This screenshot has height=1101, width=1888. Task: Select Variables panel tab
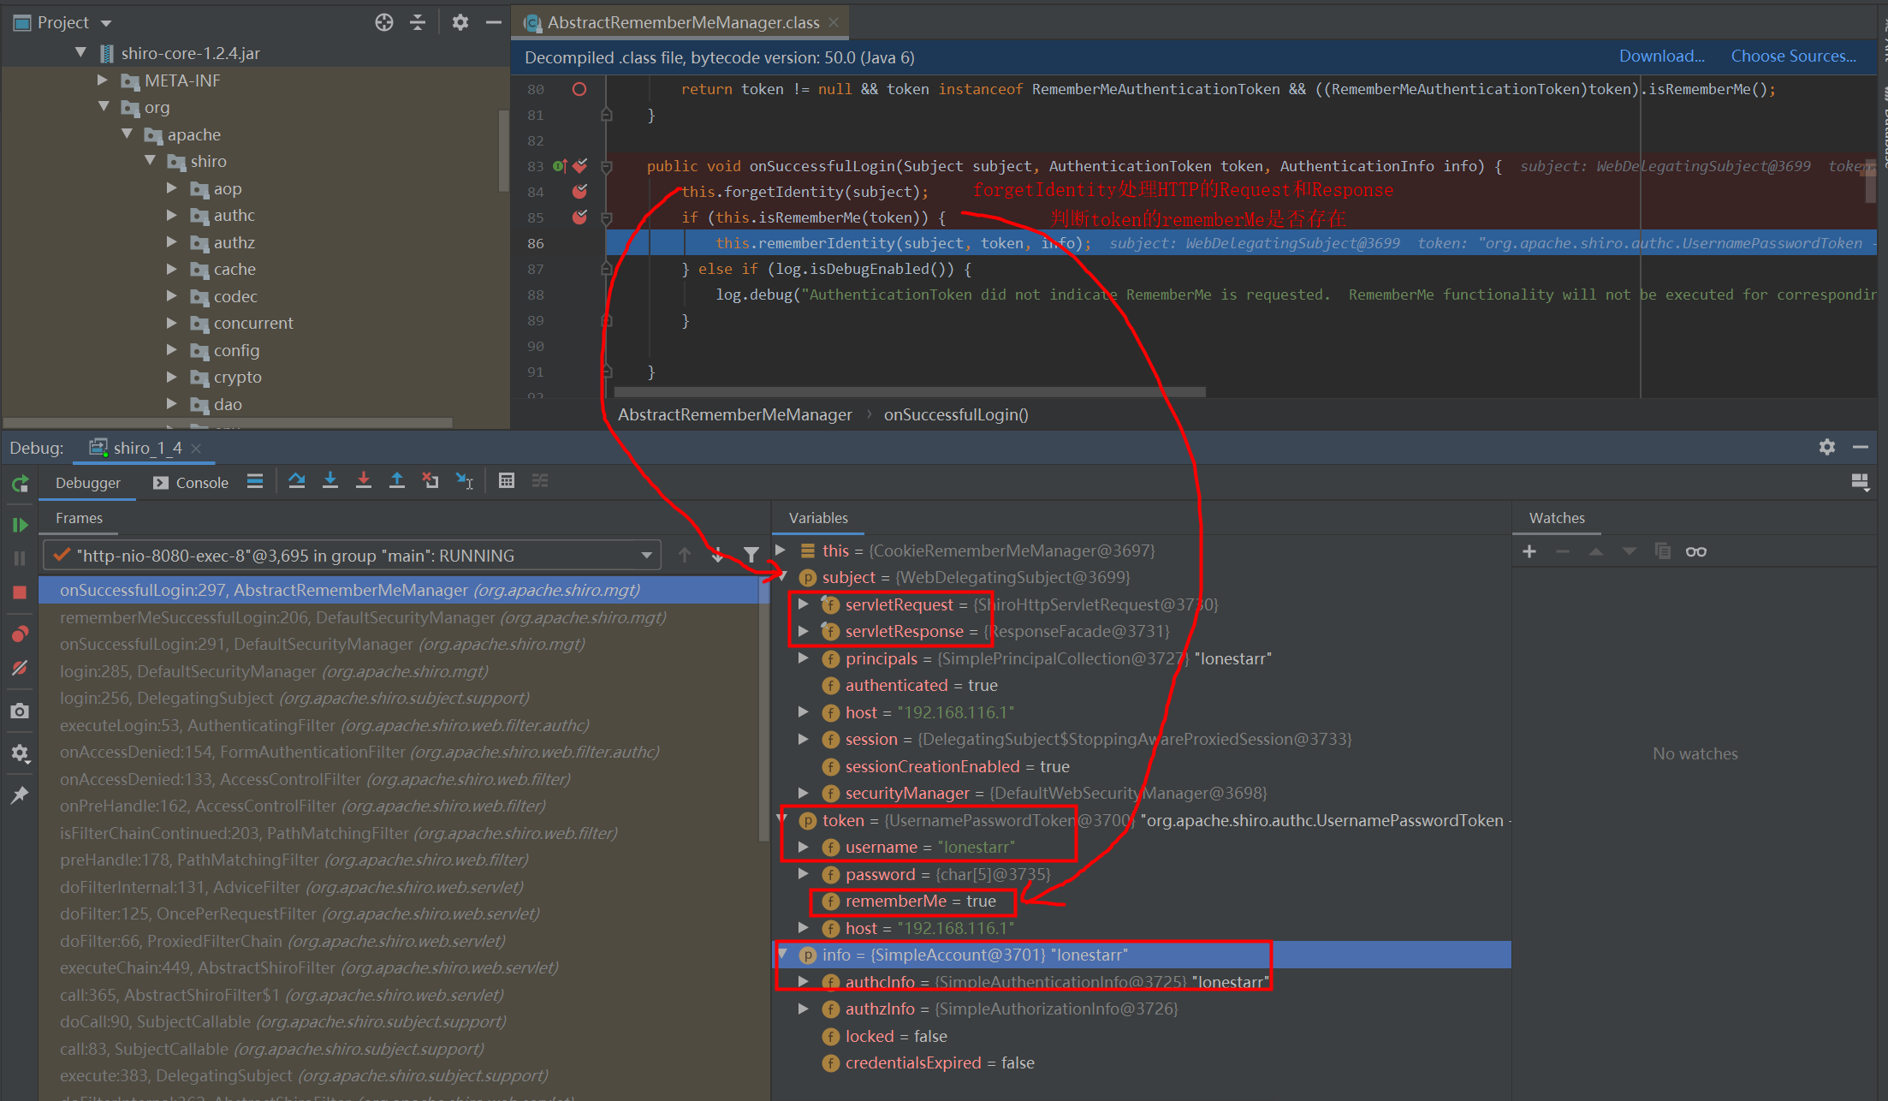[x=818, y=518]
